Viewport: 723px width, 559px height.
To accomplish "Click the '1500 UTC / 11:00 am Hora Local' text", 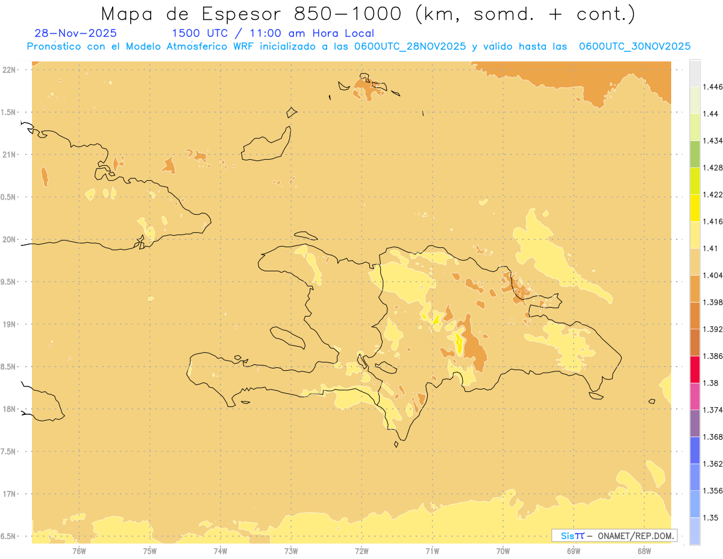I will pos(273,33).
